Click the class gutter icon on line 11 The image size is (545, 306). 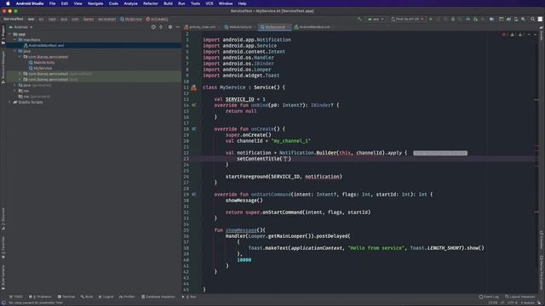pyautogui.click(x=193, y=88)
